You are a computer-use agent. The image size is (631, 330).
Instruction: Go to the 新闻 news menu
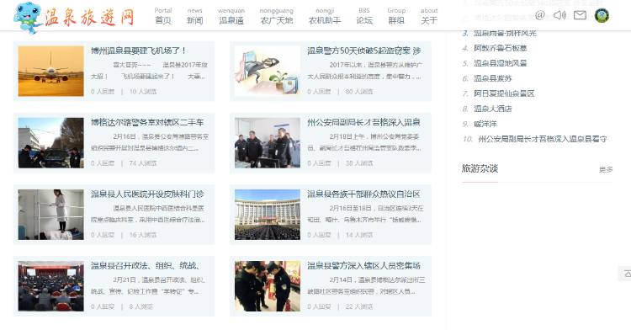pos(195,16)
